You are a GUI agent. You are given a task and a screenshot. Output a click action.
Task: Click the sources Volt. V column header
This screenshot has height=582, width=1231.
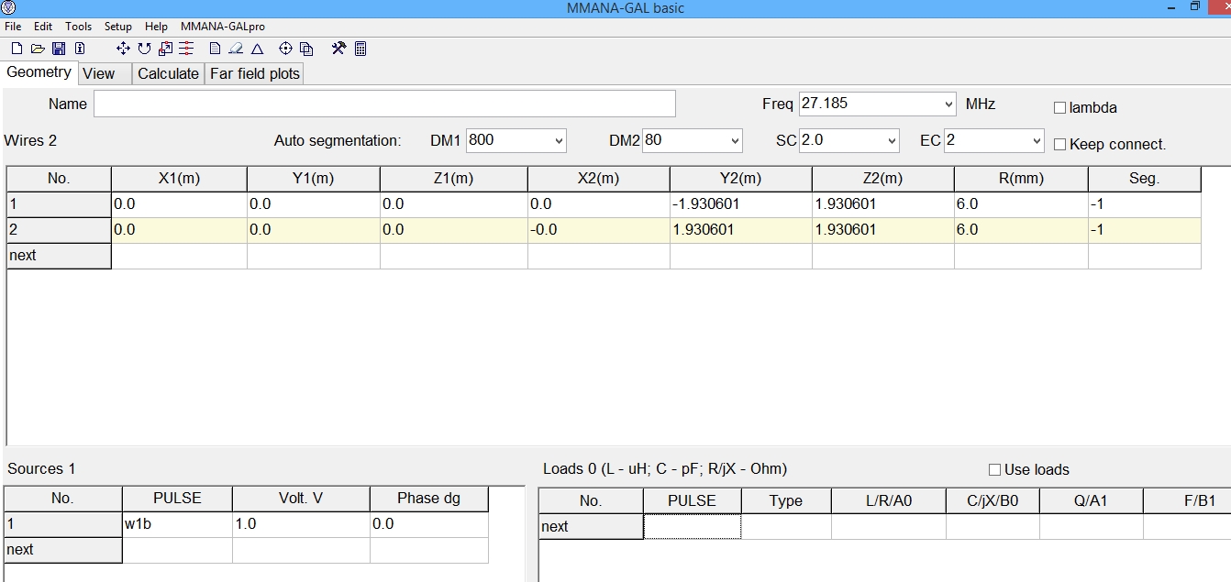[x=301, y=499]
